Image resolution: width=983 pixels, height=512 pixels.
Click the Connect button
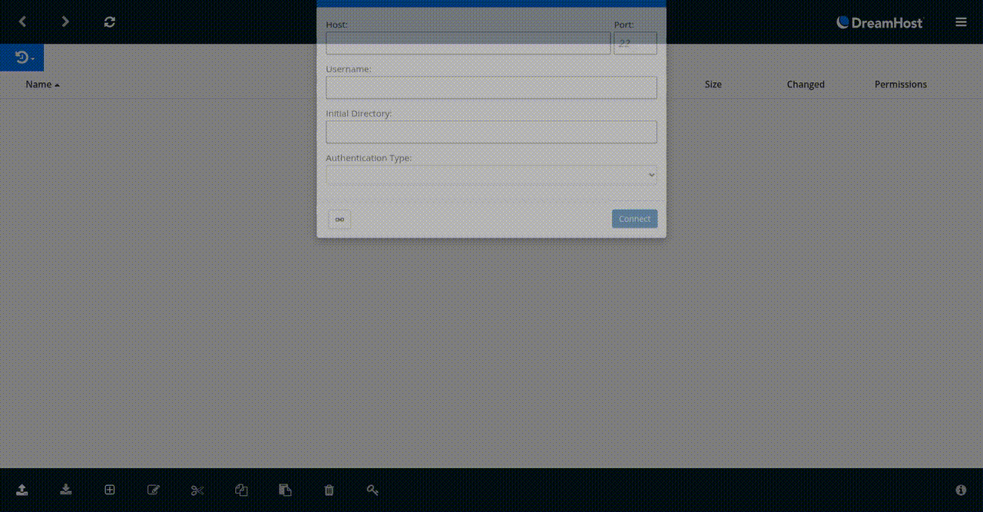(634, 219)
